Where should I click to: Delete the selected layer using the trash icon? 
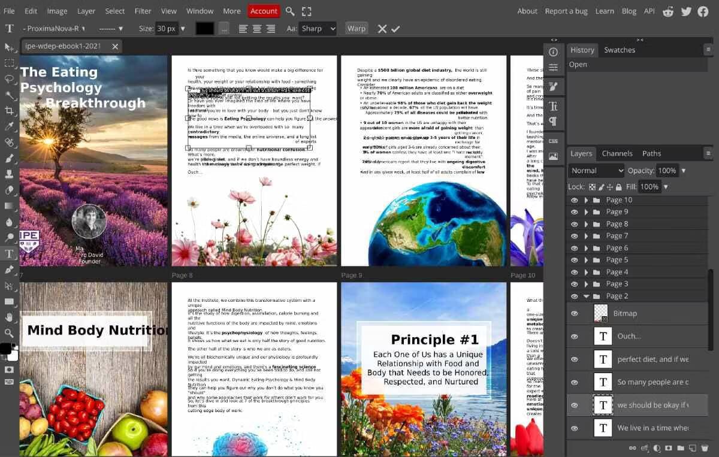(x=705, y=447)
